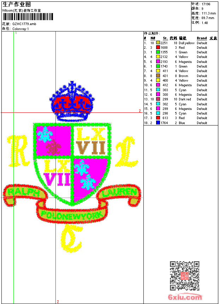Viewport: 219px width, 304px height.
Task: Click the 停止顺序 stop sequence heading
Action: coord(152,34)
